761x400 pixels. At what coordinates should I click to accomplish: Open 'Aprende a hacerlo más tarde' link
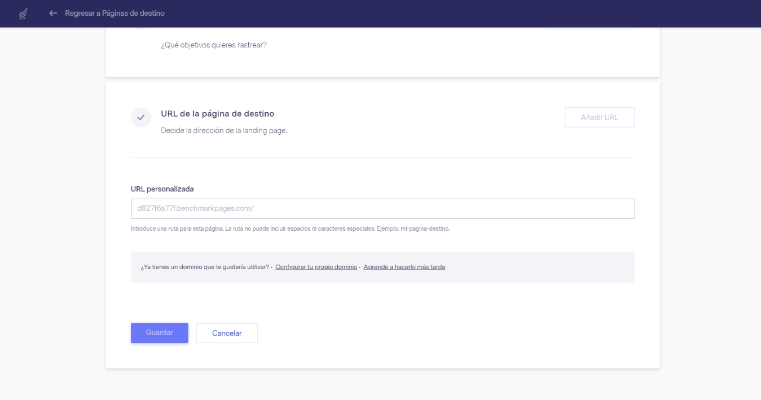404,267
